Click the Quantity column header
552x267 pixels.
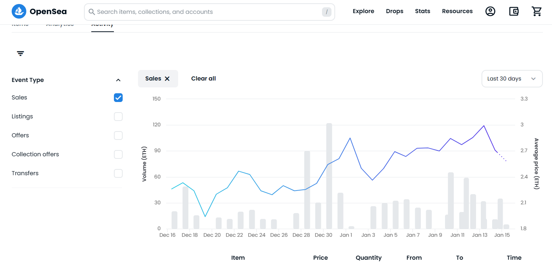(x=369, y=258)
